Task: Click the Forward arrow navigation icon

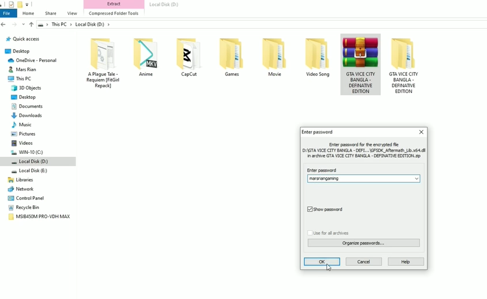Action: click(x=14, y=25)
